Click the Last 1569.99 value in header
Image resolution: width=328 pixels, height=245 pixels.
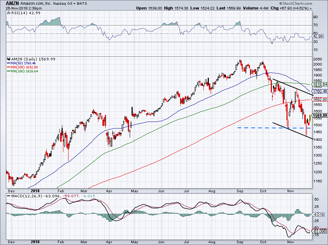[229, 8]
